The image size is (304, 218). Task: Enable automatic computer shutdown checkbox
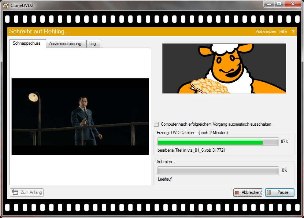(156, 124)
